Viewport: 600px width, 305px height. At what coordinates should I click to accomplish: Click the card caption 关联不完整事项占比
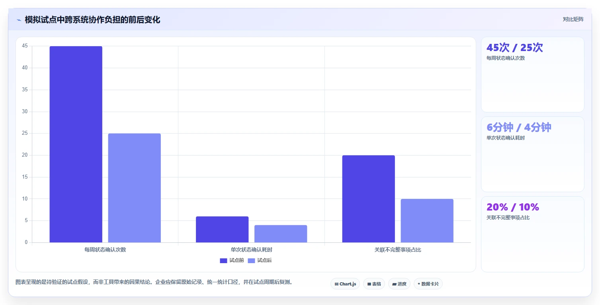(x=508, y=218)
